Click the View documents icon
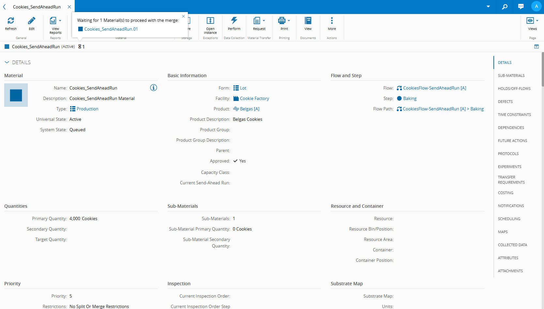The width and height of the screenshot is (544, 309). coord(308,21)
